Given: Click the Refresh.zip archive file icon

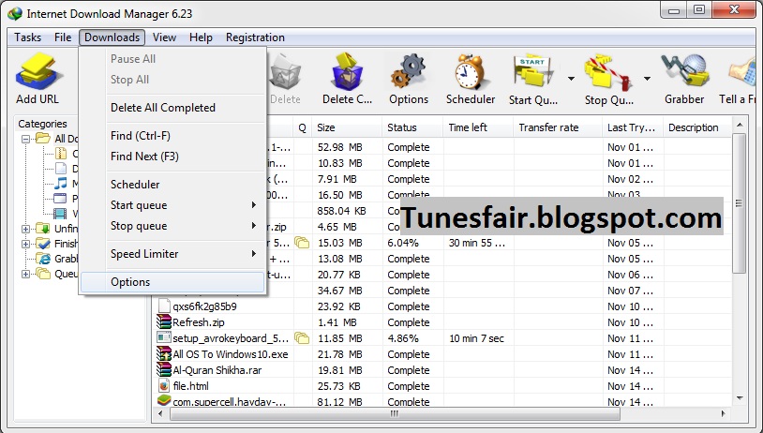Looking at the screenshot, I should [164, 322].
